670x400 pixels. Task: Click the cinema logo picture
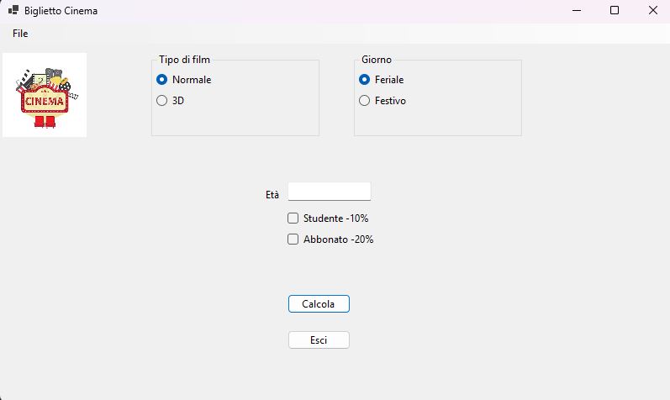coord(45,95)
